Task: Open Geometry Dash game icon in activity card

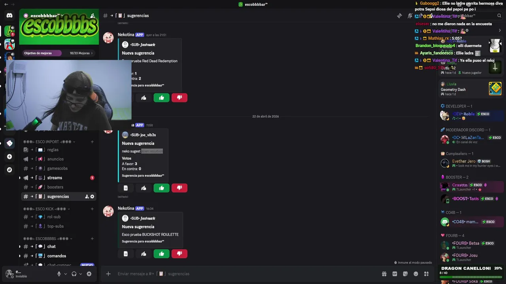Action: [x=495, y=88]
